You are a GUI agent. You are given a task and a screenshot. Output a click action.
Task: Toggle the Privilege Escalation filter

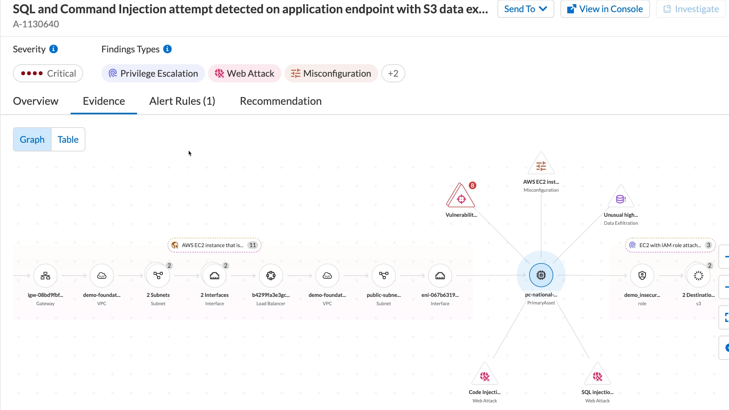click(x=153, y=73)
